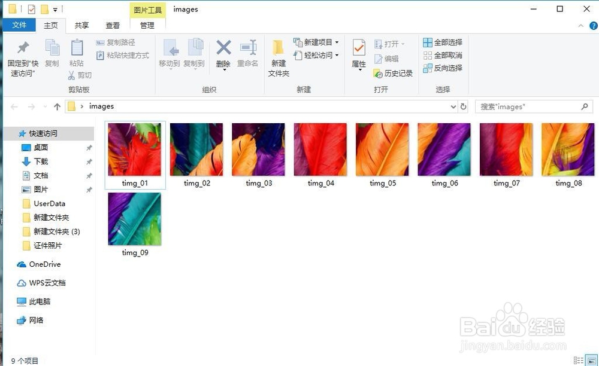
Task: Click the search box labeled 搜索"images"
Action: coord(527,106)
